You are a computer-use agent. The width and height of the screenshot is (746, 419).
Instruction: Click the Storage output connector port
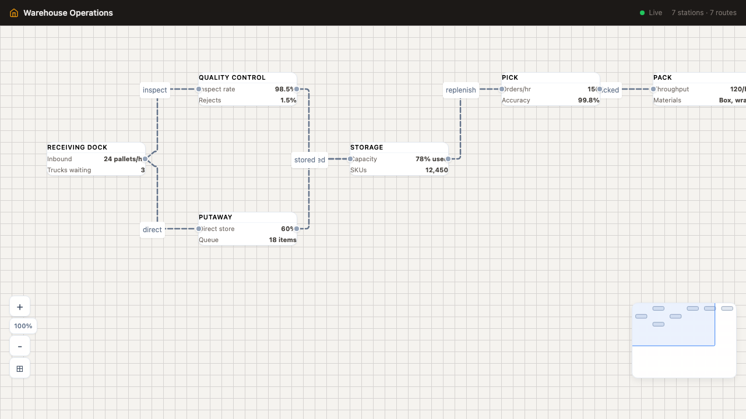click(448, 159)
